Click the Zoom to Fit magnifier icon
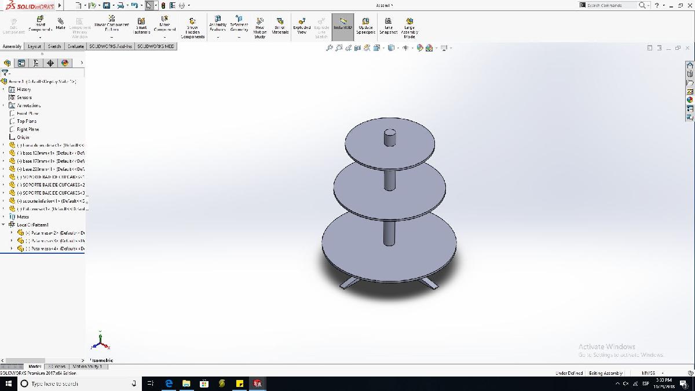Screen dimensions: 695x391 tap(330, 48)
